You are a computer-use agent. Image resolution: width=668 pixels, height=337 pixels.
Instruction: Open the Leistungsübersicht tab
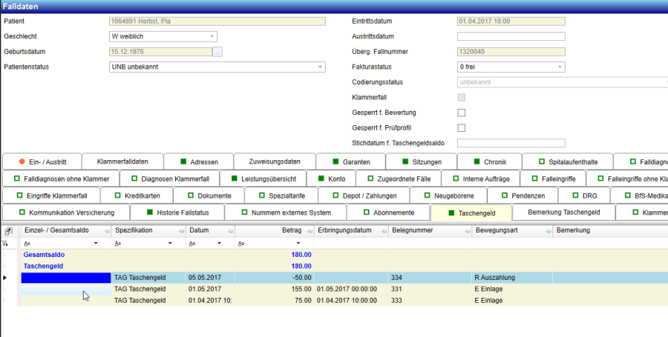[x=263, y=178]
